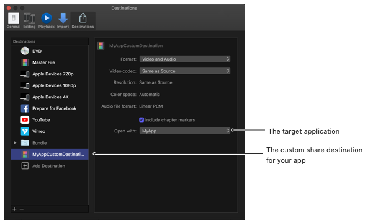Select the YouTube destination label
This screenshot has height=224, width=368.
[x=41, y=120]
